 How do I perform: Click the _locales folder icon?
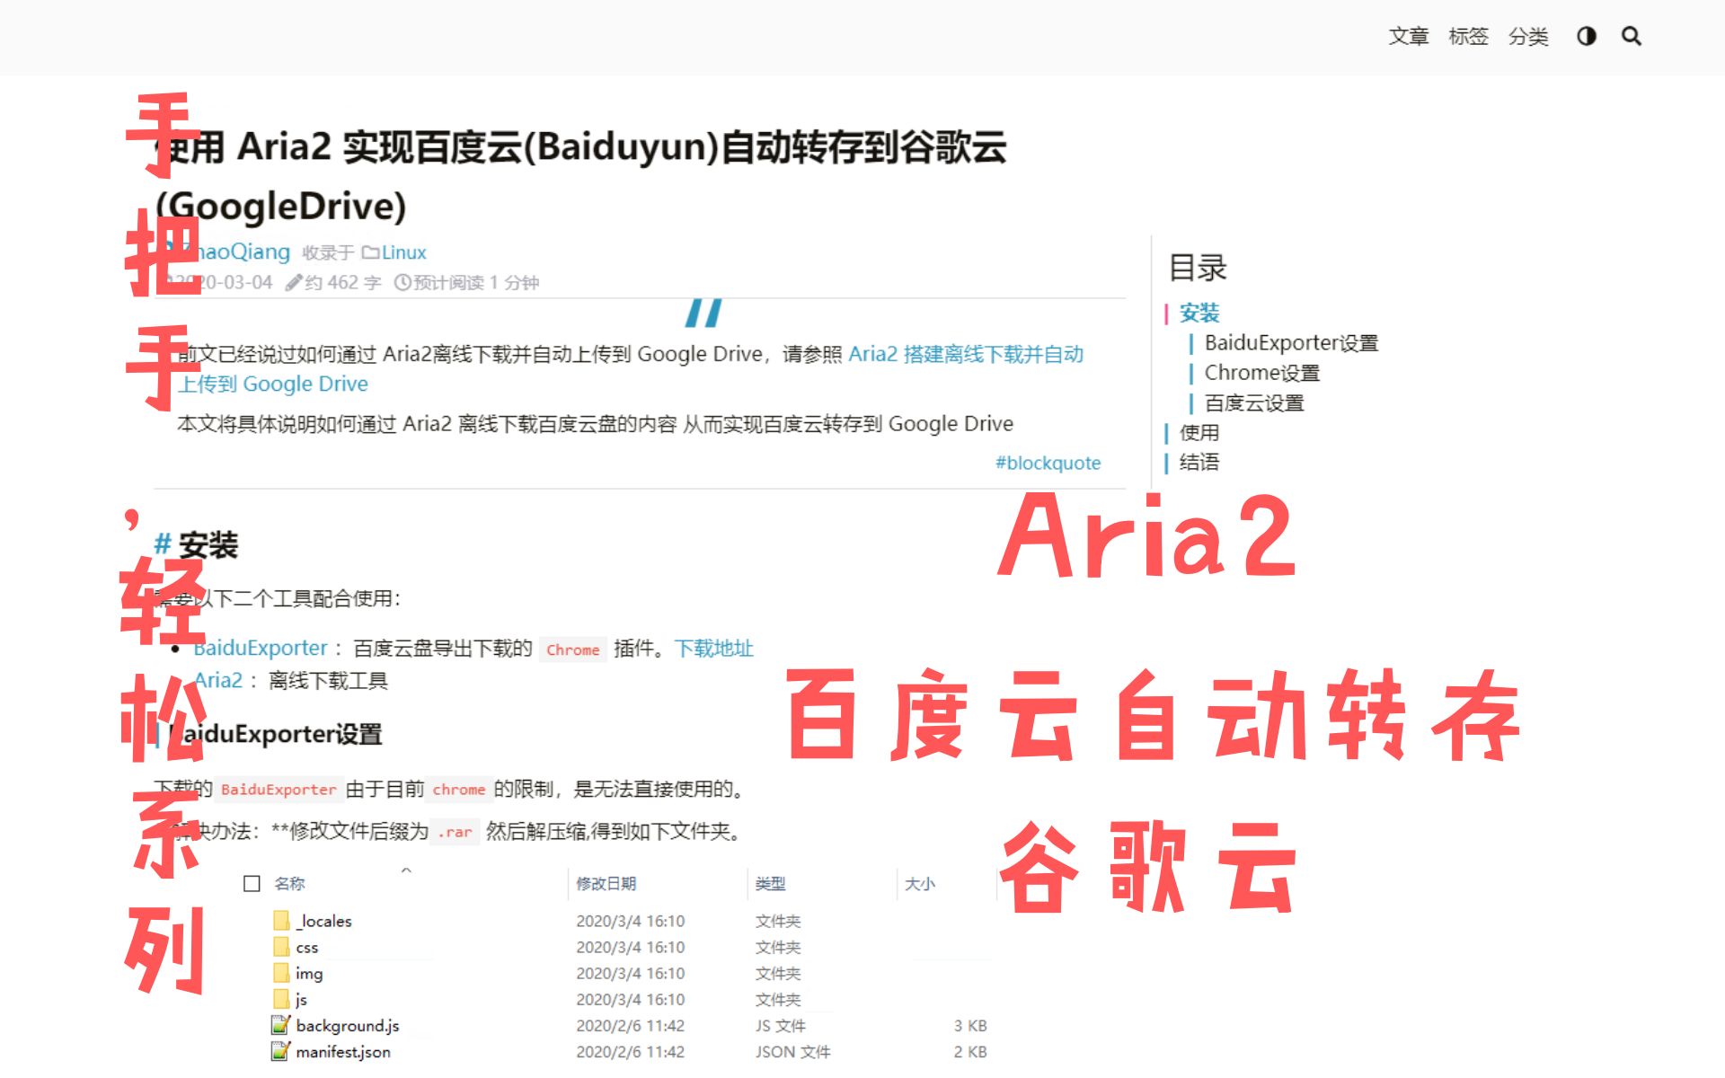tap(281, 920)
